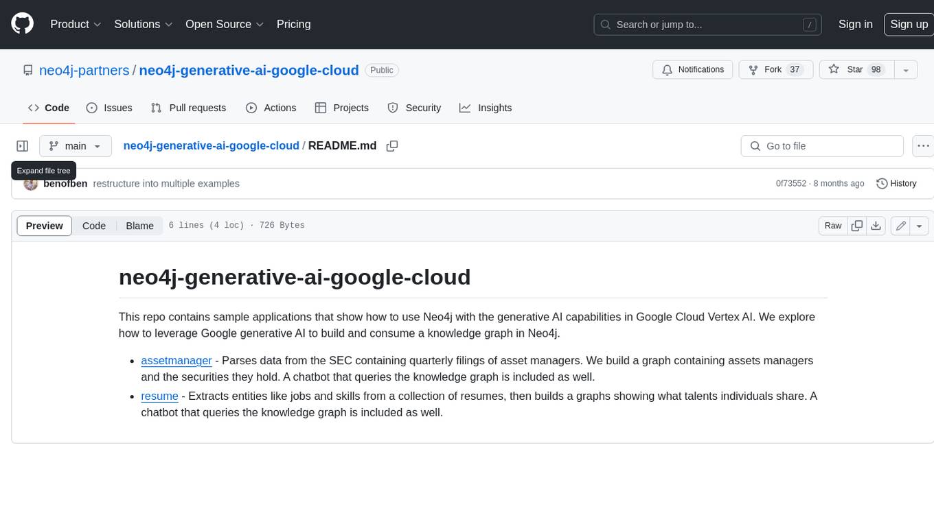Expand the Open Source menu
934x524 pixels.
point(225,24)
